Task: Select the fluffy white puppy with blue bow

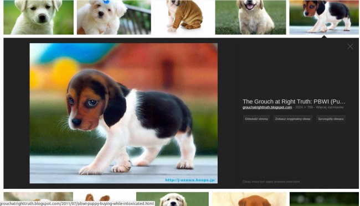Action: point(114,17)
